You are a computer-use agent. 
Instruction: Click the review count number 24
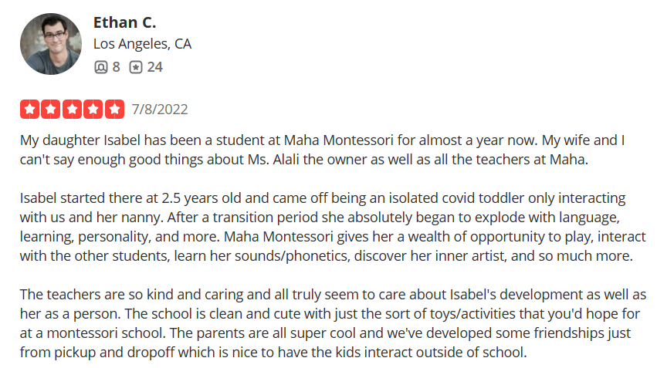point(154,67)
